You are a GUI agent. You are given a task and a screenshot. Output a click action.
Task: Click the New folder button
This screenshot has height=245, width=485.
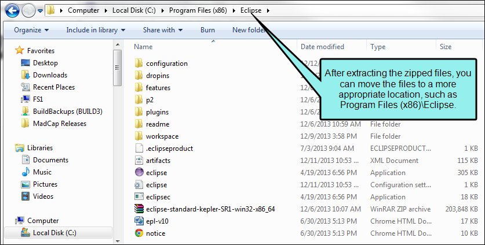249,30
